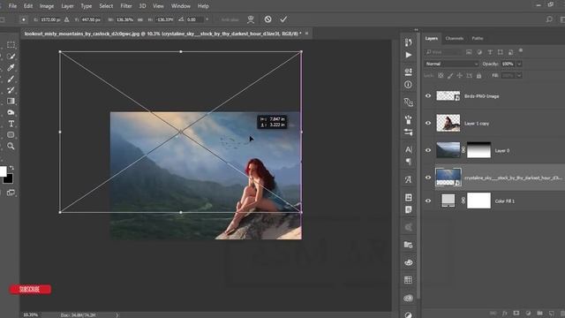Screen dimensions: 565x318
Task: Select the Eyedropper tool
Action: point(11,68)
